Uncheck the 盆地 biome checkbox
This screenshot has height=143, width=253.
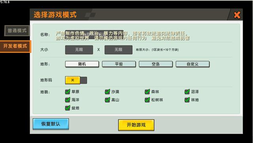[x=68, y=108]
